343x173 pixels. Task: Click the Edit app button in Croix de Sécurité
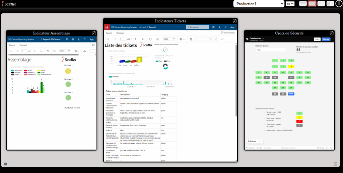[326, 39]
